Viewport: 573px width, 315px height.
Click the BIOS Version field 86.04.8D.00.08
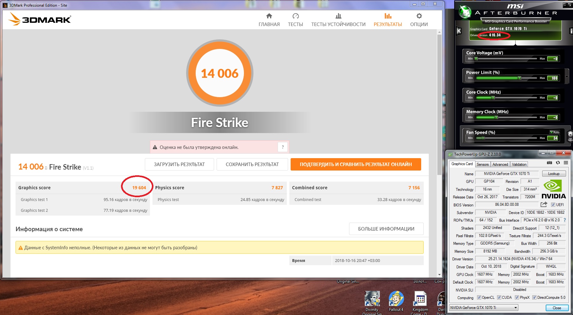tap(507, 204)
